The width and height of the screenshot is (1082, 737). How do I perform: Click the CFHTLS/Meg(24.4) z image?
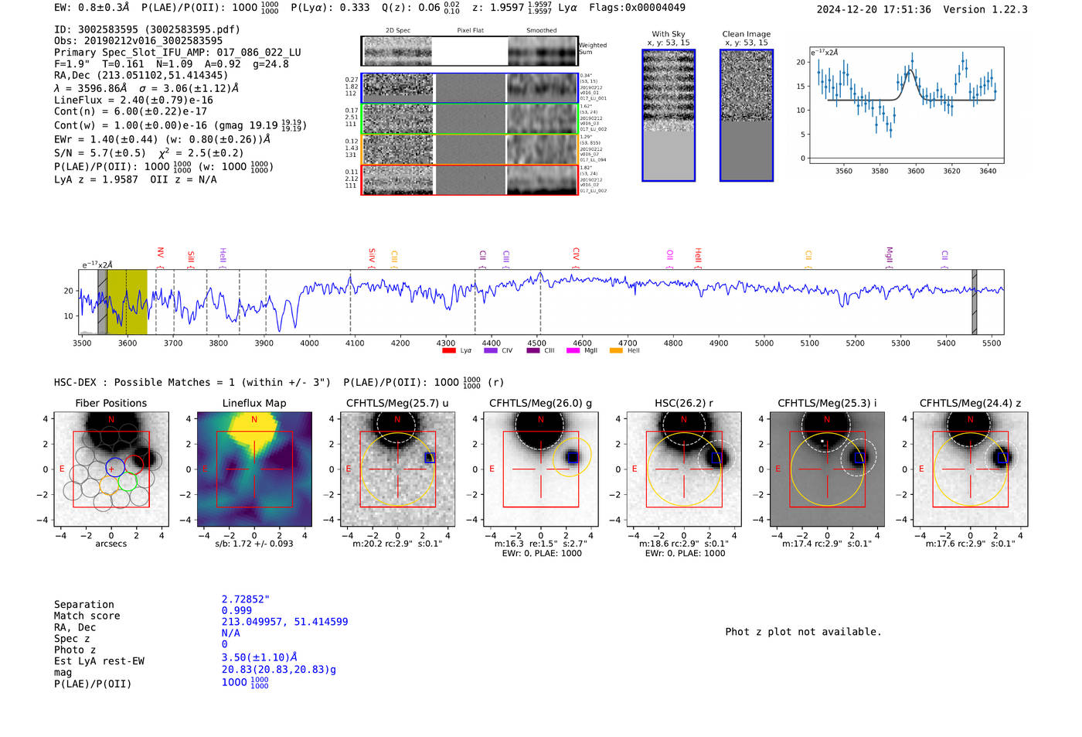point(970,469)
